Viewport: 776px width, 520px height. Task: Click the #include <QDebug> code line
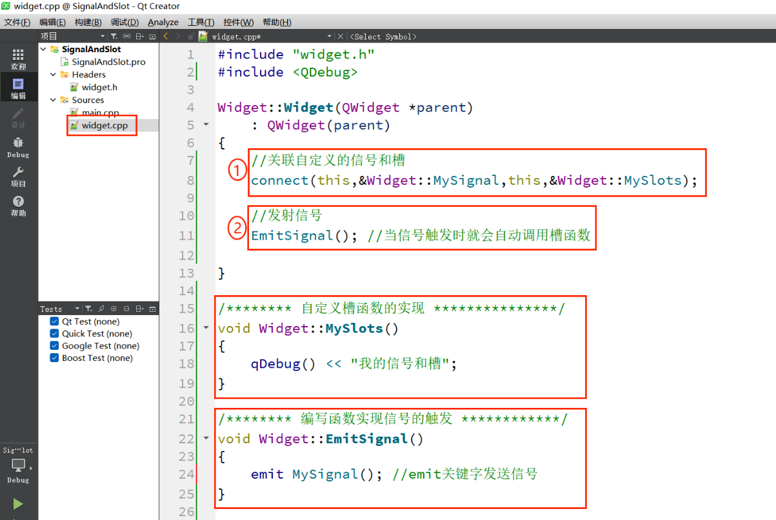tap(288, 72)
